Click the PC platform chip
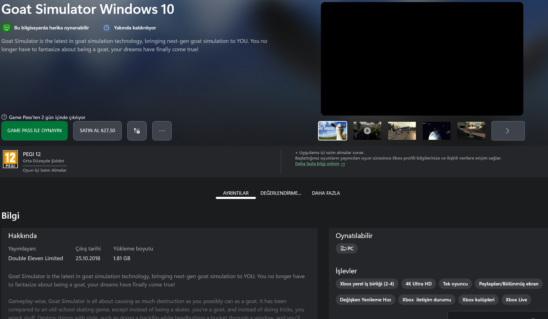 [x=347, y=248]
